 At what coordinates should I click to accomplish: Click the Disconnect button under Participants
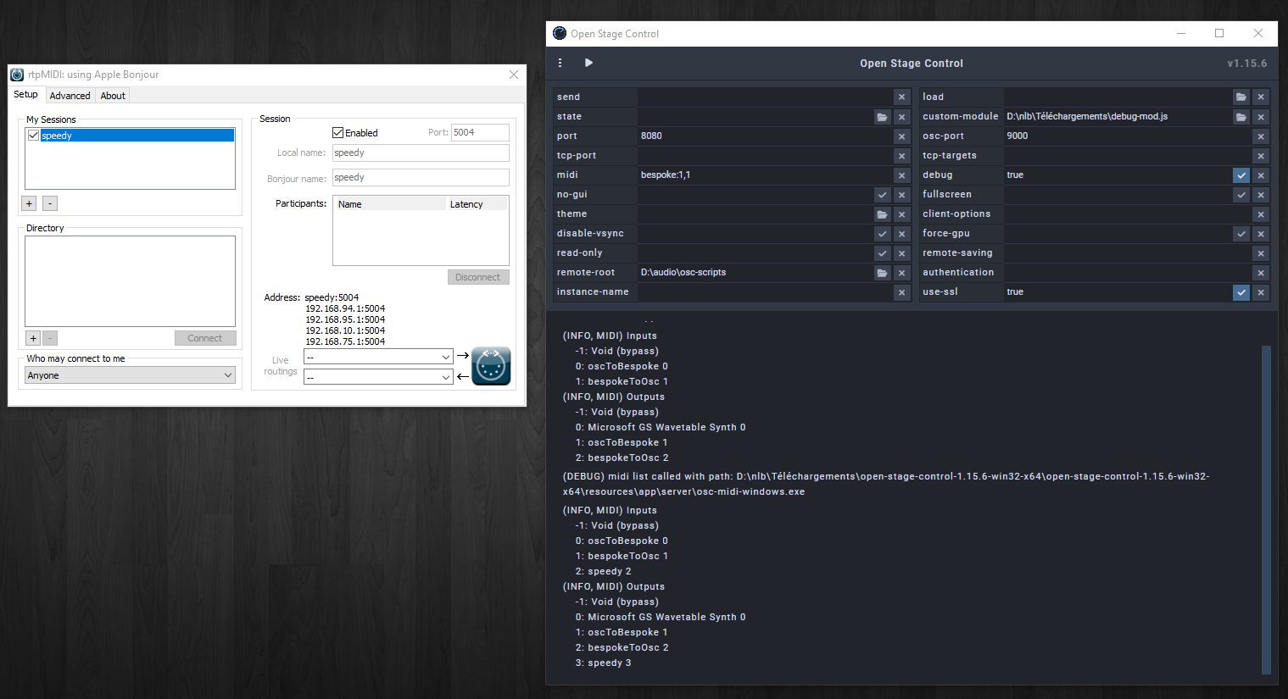[478, 277]
